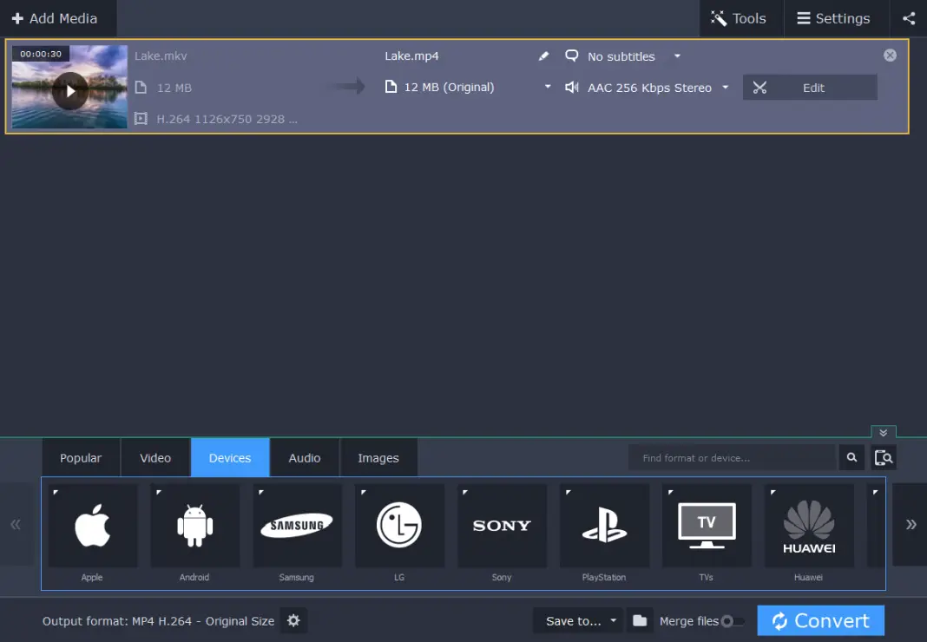Click the audio speaker icon
The width and height of the screenshot is (927, 642).
(x=572, y=88)
